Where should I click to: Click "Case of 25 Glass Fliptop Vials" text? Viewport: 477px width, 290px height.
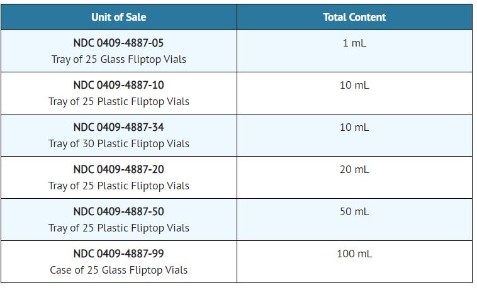point(118,270)
